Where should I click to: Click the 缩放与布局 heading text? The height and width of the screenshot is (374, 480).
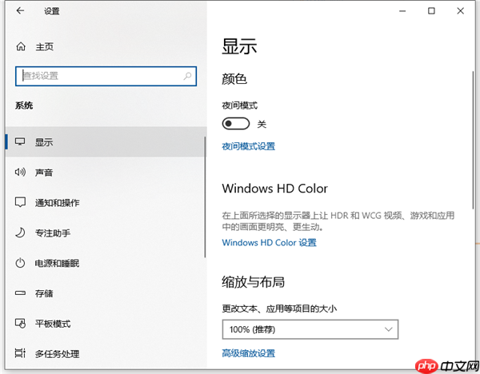[x=253, y=281]
